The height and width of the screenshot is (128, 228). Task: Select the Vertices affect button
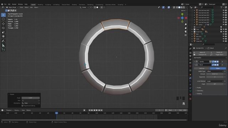tap(202, 68)
